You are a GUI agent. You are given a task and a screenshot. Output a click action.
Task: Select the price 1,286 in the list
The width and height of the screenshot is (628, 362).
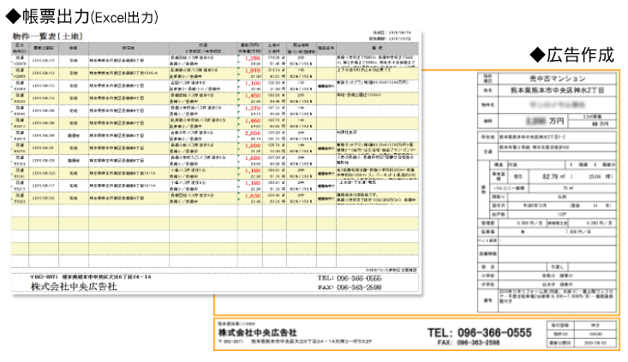[253, 58]
